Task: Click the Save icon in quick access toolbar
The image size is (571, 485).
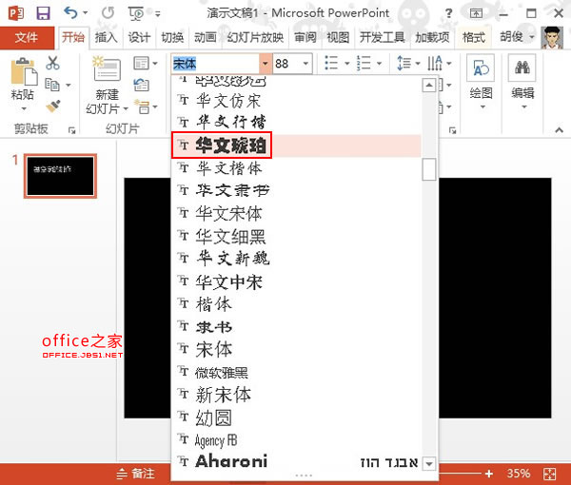Action: pyautogui.click(x=43, y=13)
